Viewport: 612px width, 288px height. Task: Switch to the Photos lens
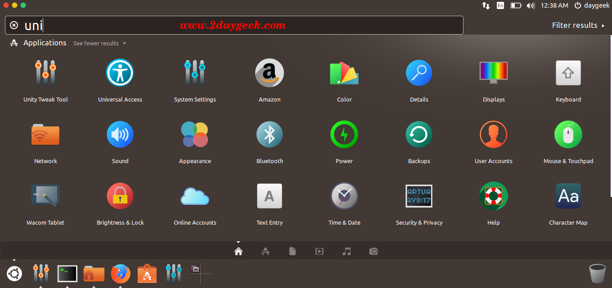coord(373,251)
